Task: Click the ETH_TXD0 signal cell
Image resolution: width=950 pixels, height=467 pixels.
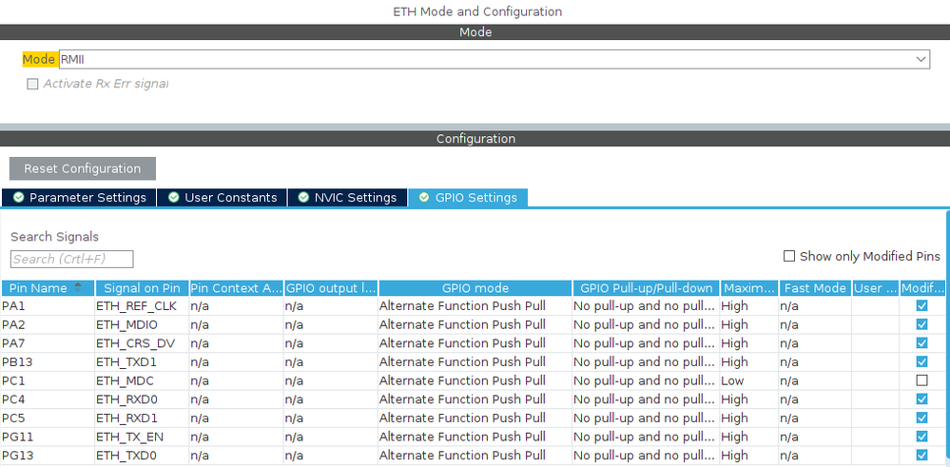Action: click(x=142, y=455)
